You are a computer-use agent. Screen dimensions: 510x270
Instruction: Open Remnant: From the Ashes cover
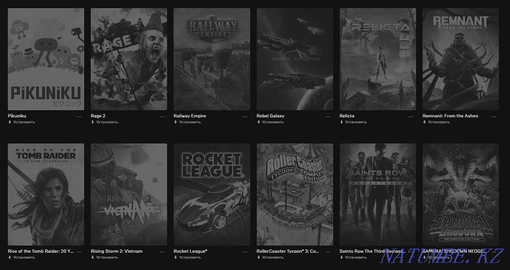coord(461,59)
